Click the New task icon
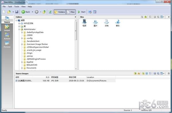The height and width of the screenshot is (113, 172). [x=4, y=12]
